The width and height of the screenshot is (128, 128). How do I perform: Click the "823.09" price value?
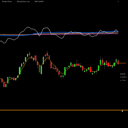pos(123,74)
